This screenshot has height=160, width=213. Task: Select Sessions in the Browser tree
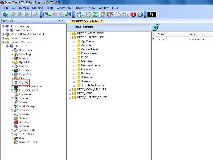[24, 114]
